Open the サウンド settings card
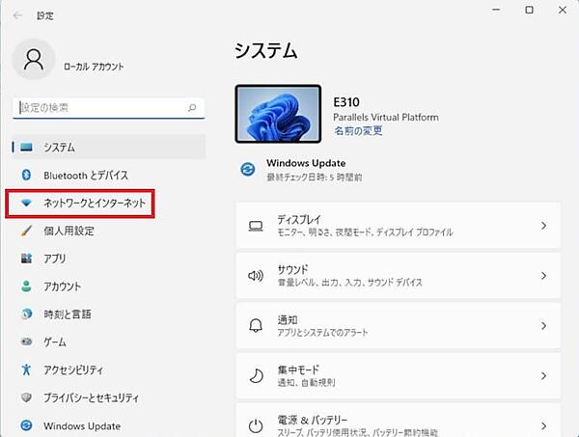 pyautogui.click(x=399, y=276)
